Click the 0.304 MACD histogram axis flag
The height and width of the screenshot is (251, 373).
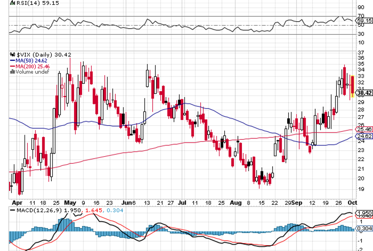tap(364, 228)
